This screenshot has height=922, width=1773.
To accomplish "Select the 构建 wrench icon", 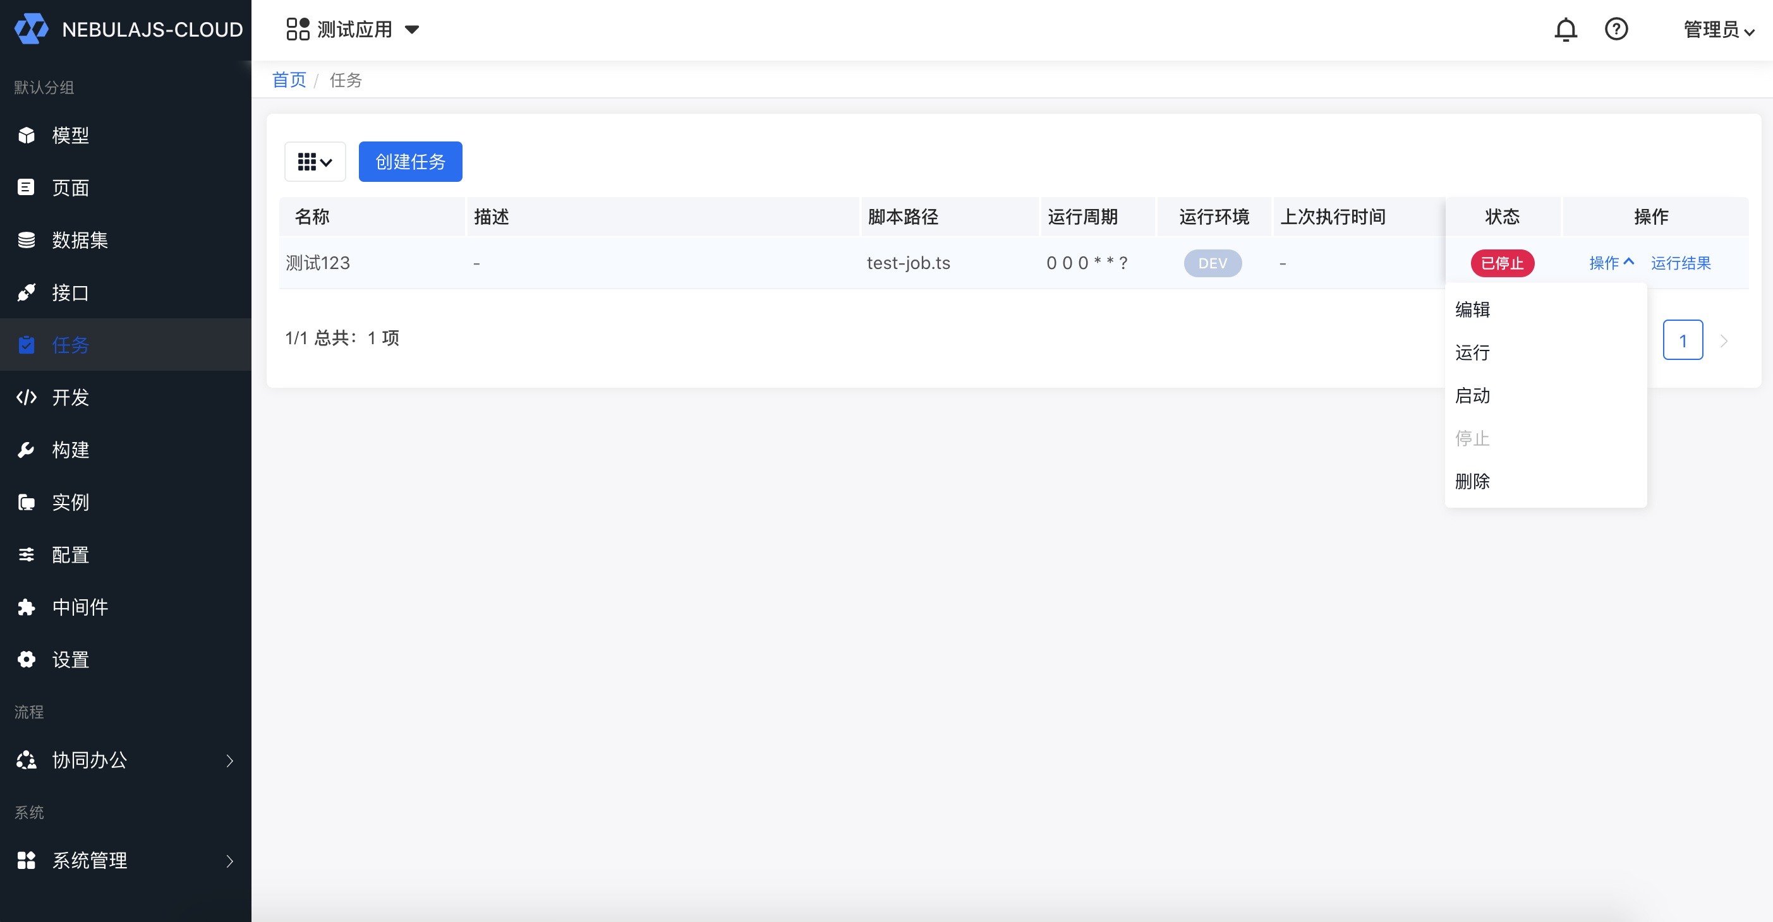I will [26, 449].
